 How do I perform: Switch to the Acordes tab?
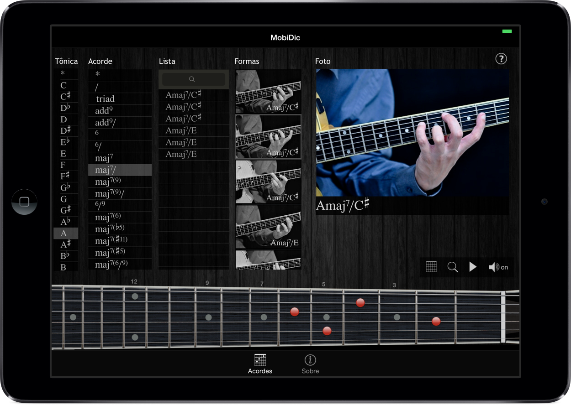[260, 364]
